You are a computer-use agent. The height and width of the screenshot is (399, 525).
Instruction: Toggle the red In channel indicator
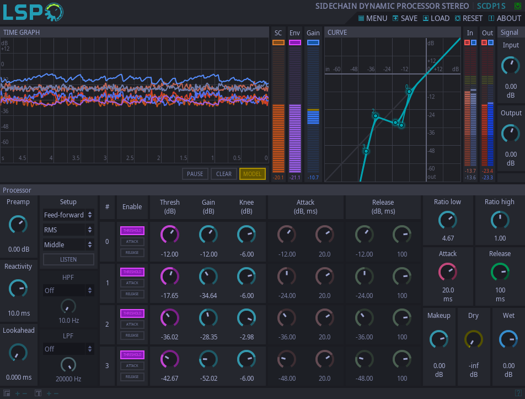[467, 42]
